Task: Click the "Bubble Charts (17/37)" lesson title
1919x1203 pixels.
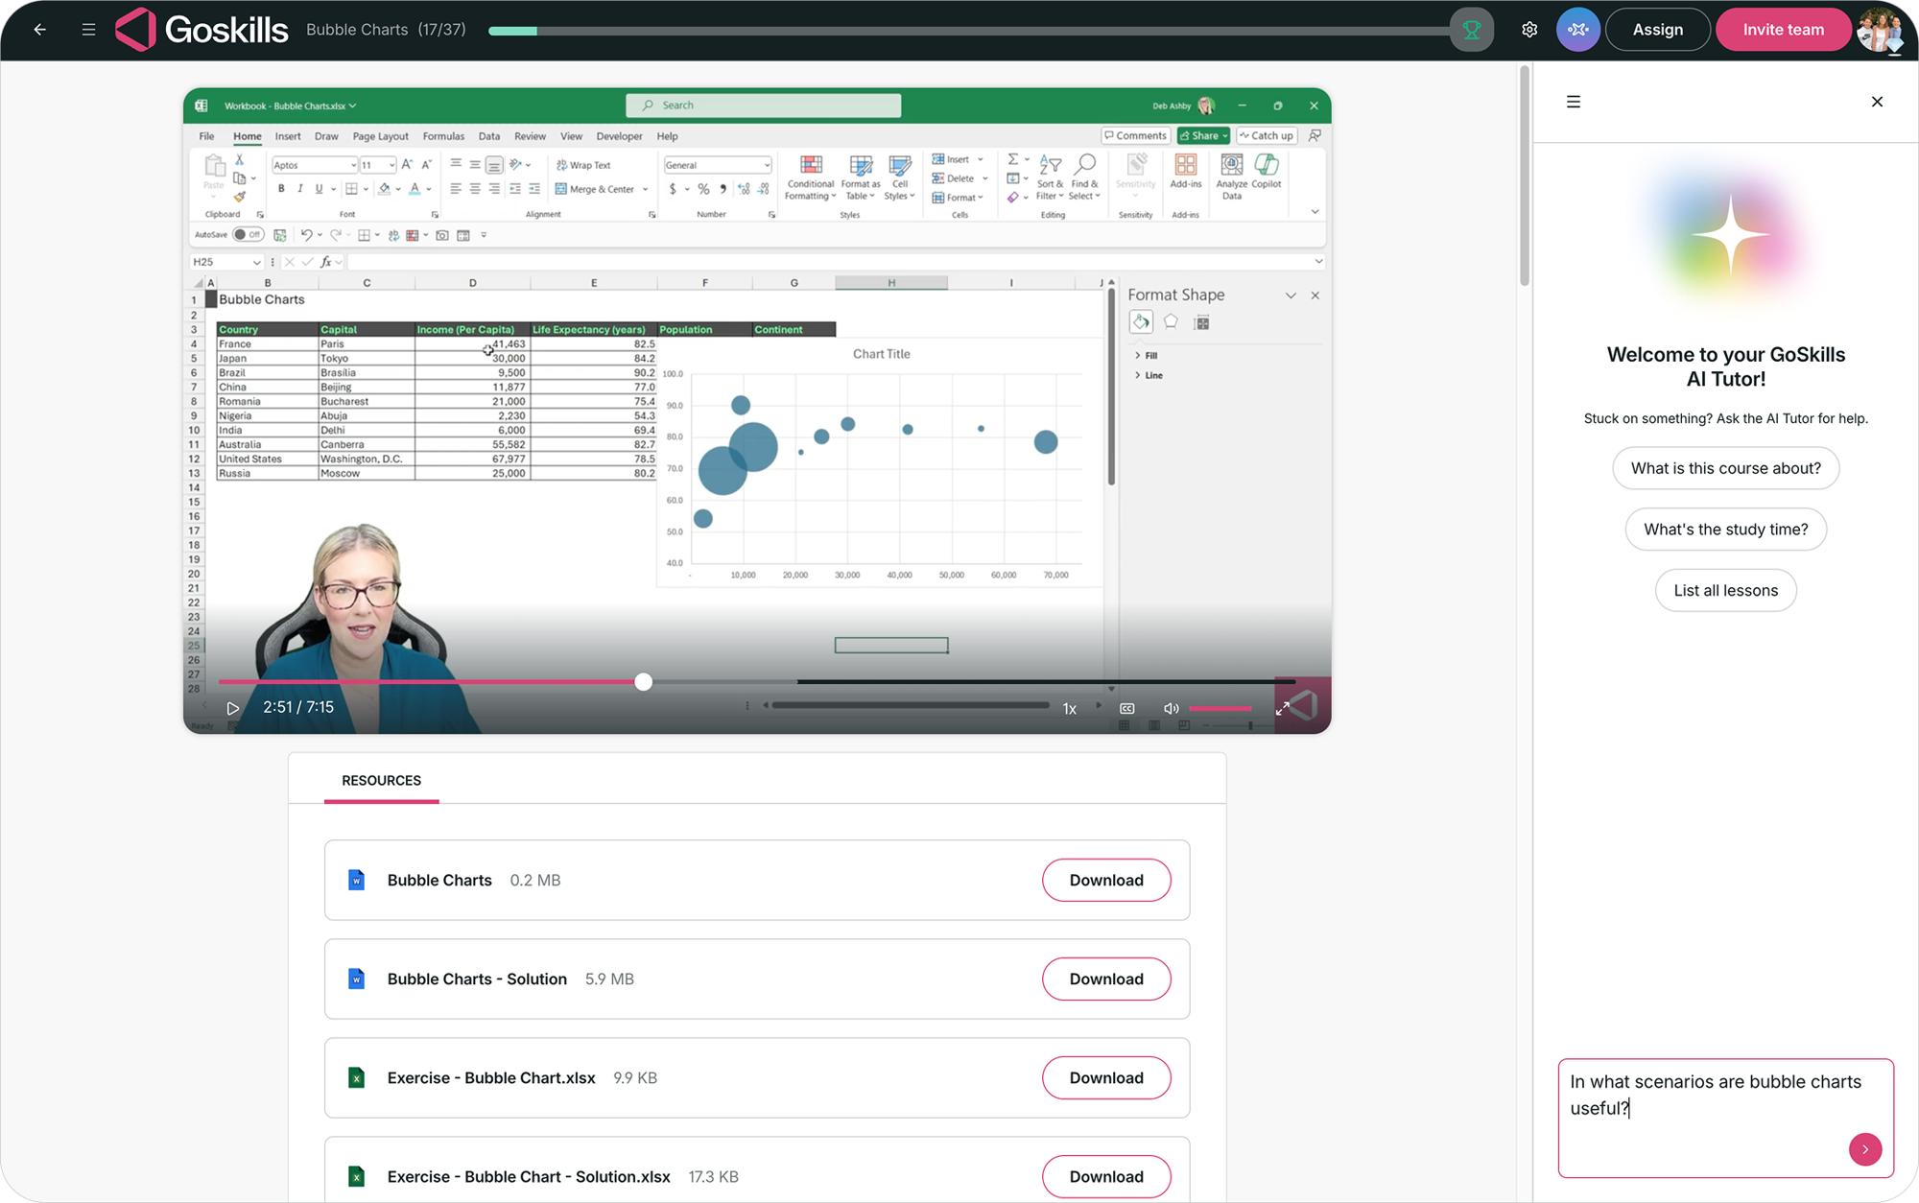Action: tap(386, 30)
